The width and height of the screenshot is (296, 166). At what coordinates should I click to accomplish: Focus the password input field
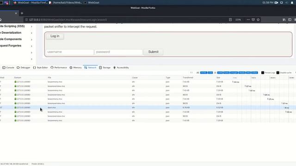click(118, 52)
